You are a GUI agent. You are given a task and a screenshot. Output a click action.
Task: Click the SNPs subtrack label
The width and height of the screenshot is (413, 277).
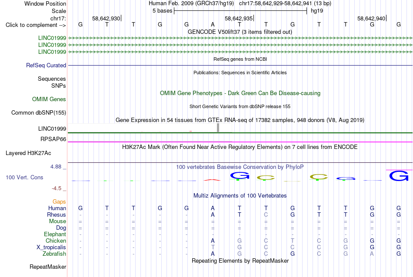pyautogui.click(x=59, y=86)
